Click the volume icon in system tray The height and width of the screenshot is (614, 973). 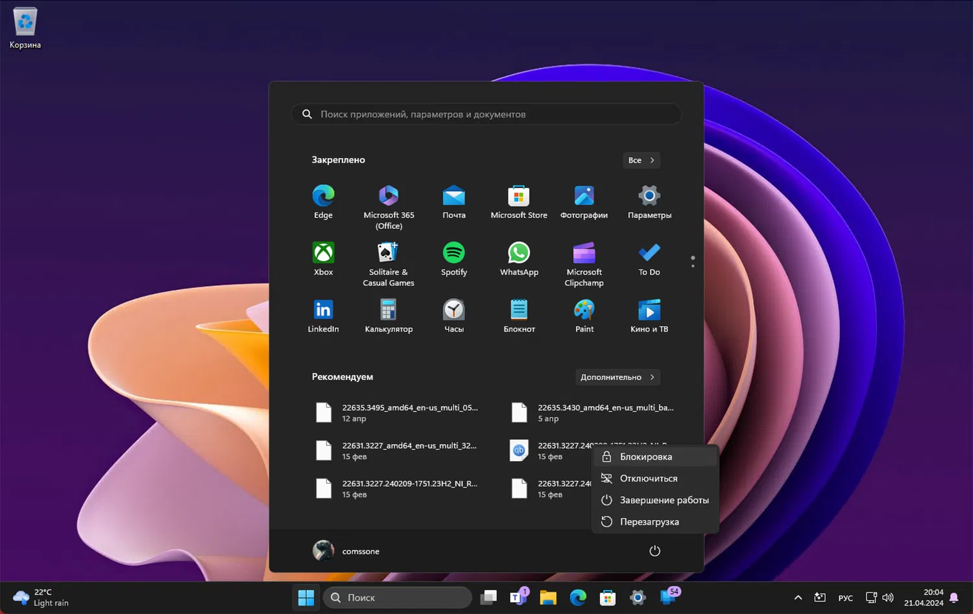coord(888,598)
